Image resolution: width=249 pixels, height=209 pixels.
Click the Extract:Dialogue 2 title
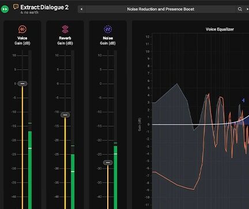tap(44, 7)
